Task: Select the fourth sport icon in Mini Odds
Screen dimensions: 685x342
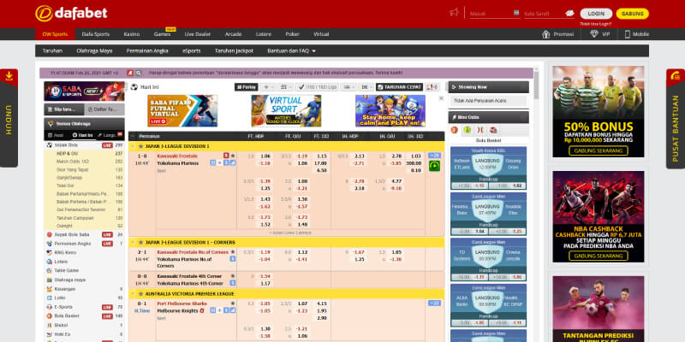Action: click(493, 130)
